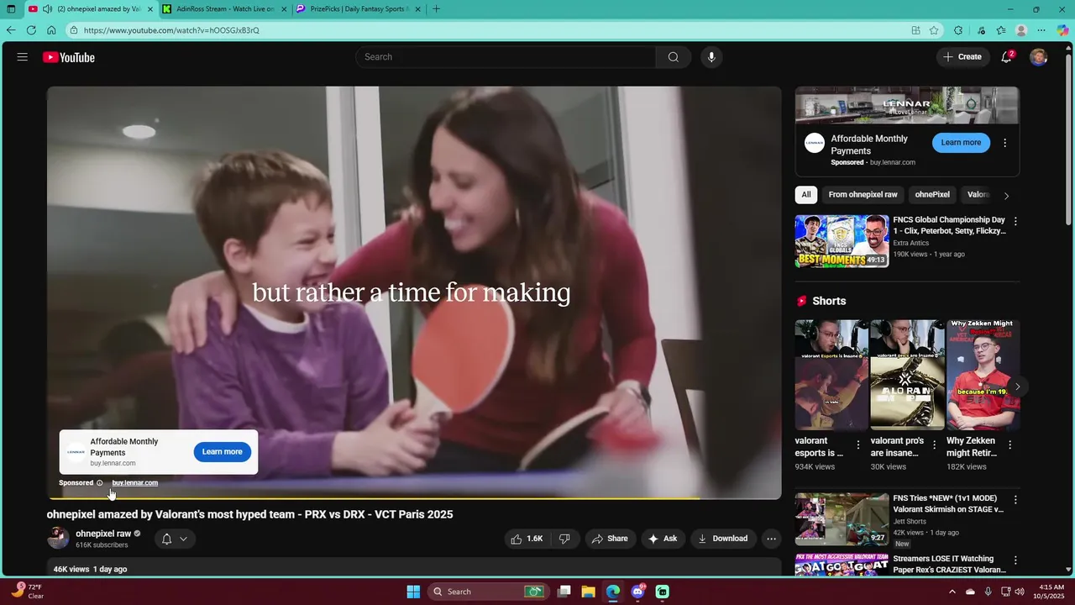Open Discord from taskbar

[637, 592]
